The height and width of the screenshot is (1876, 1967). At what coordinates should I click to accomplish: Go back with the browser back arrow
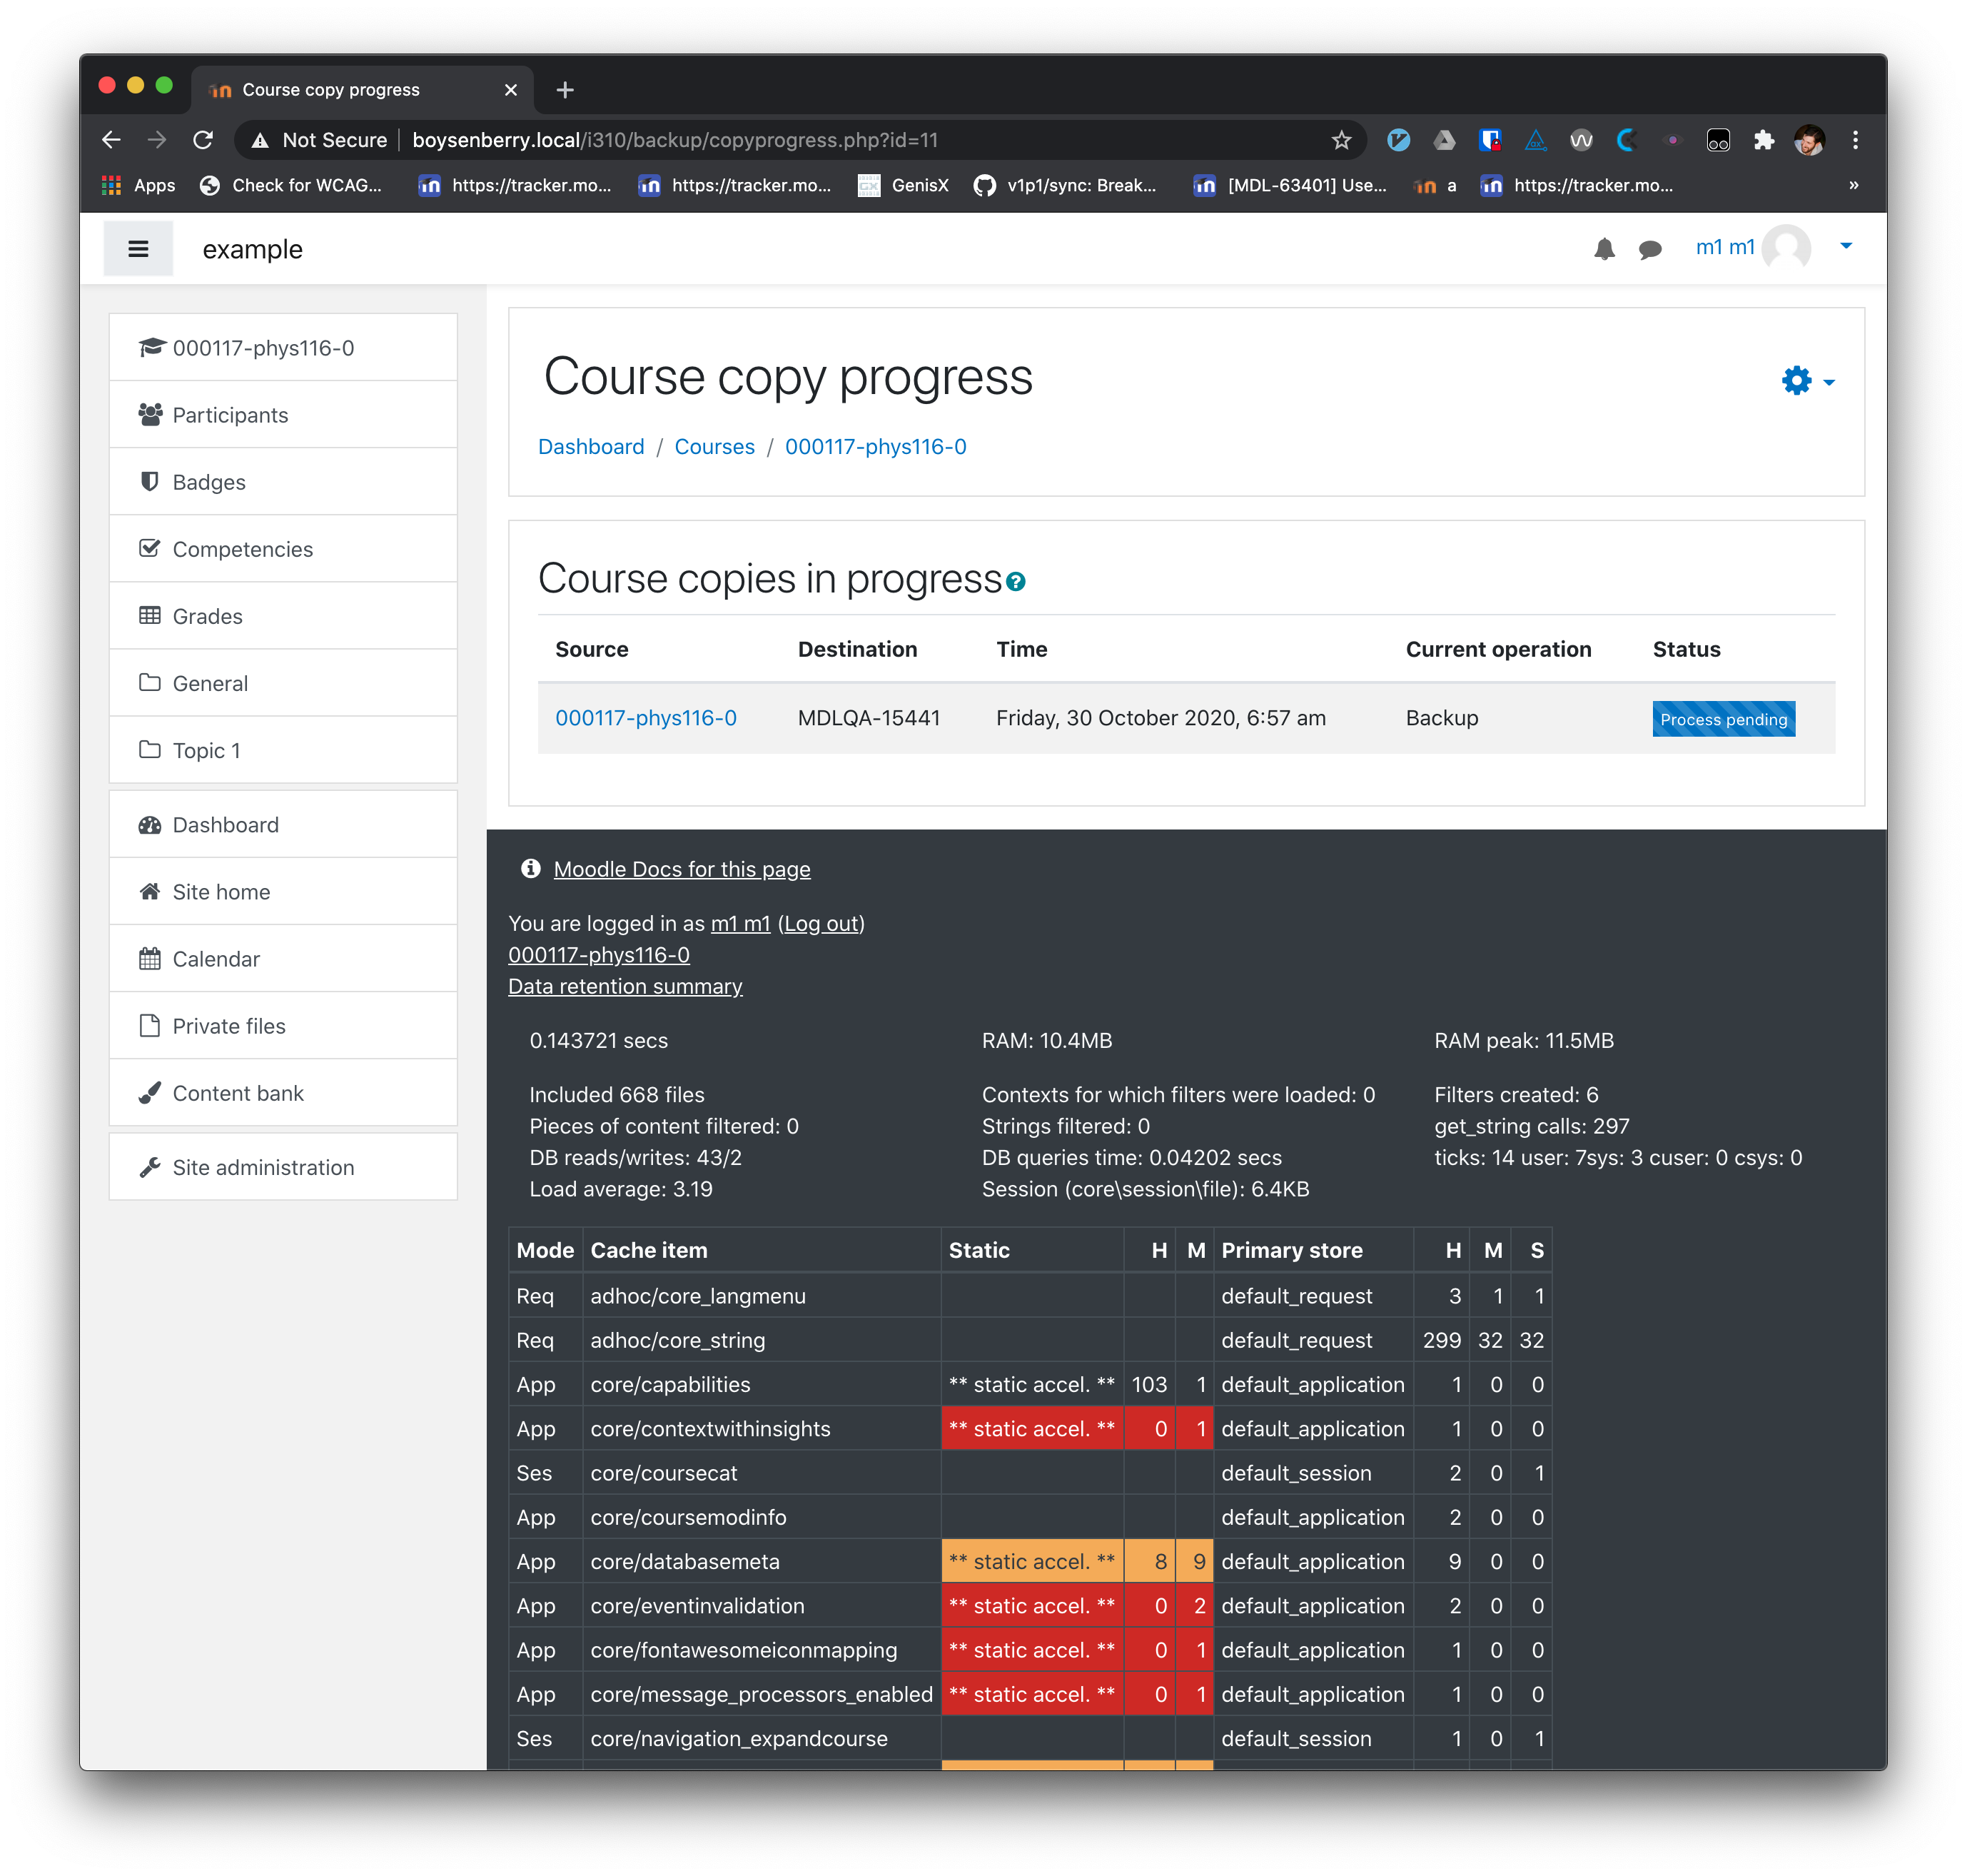[112, 140]
